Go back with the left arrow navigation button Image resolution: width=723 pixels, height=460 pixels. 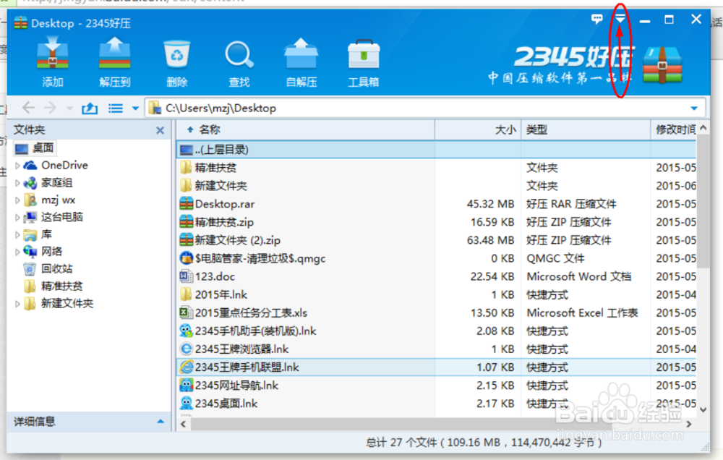[28, 108]
